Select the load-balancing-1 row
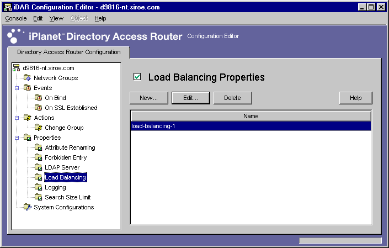This screenshot has height=248, width=389. click(x=251, y=126)
